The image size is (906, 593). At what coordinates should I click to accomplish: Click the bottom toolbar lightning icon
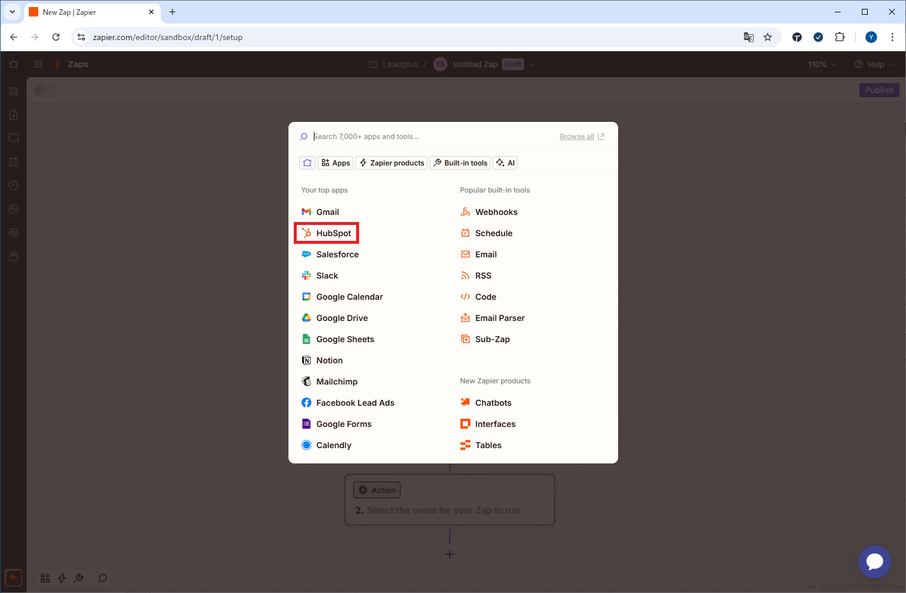(x=62, y=578)
